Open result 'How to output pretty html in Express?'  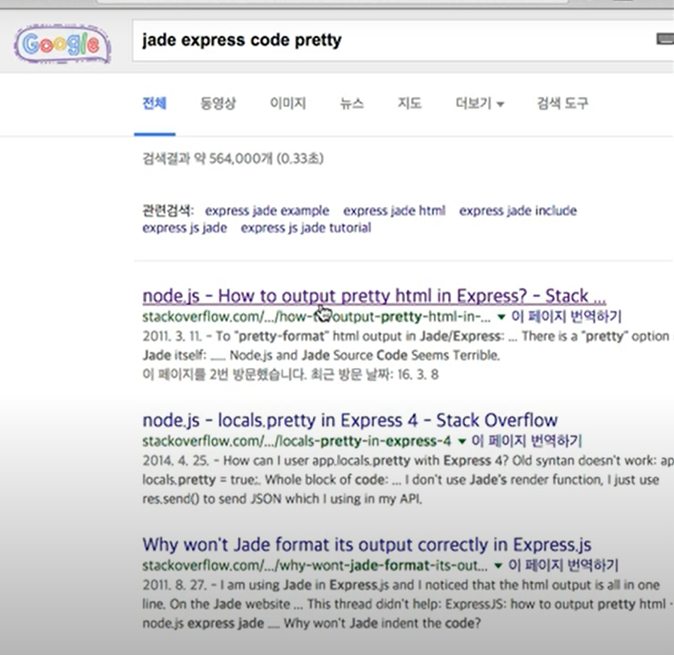[x=374, y=296]
